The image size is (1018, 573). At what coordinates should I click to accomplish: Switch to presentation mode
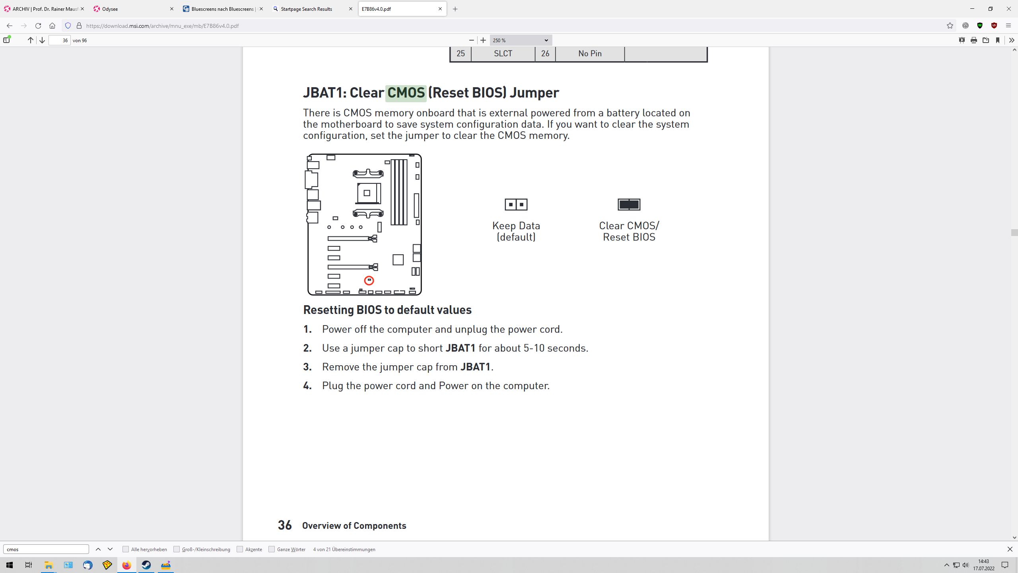[x=962, y=40]
